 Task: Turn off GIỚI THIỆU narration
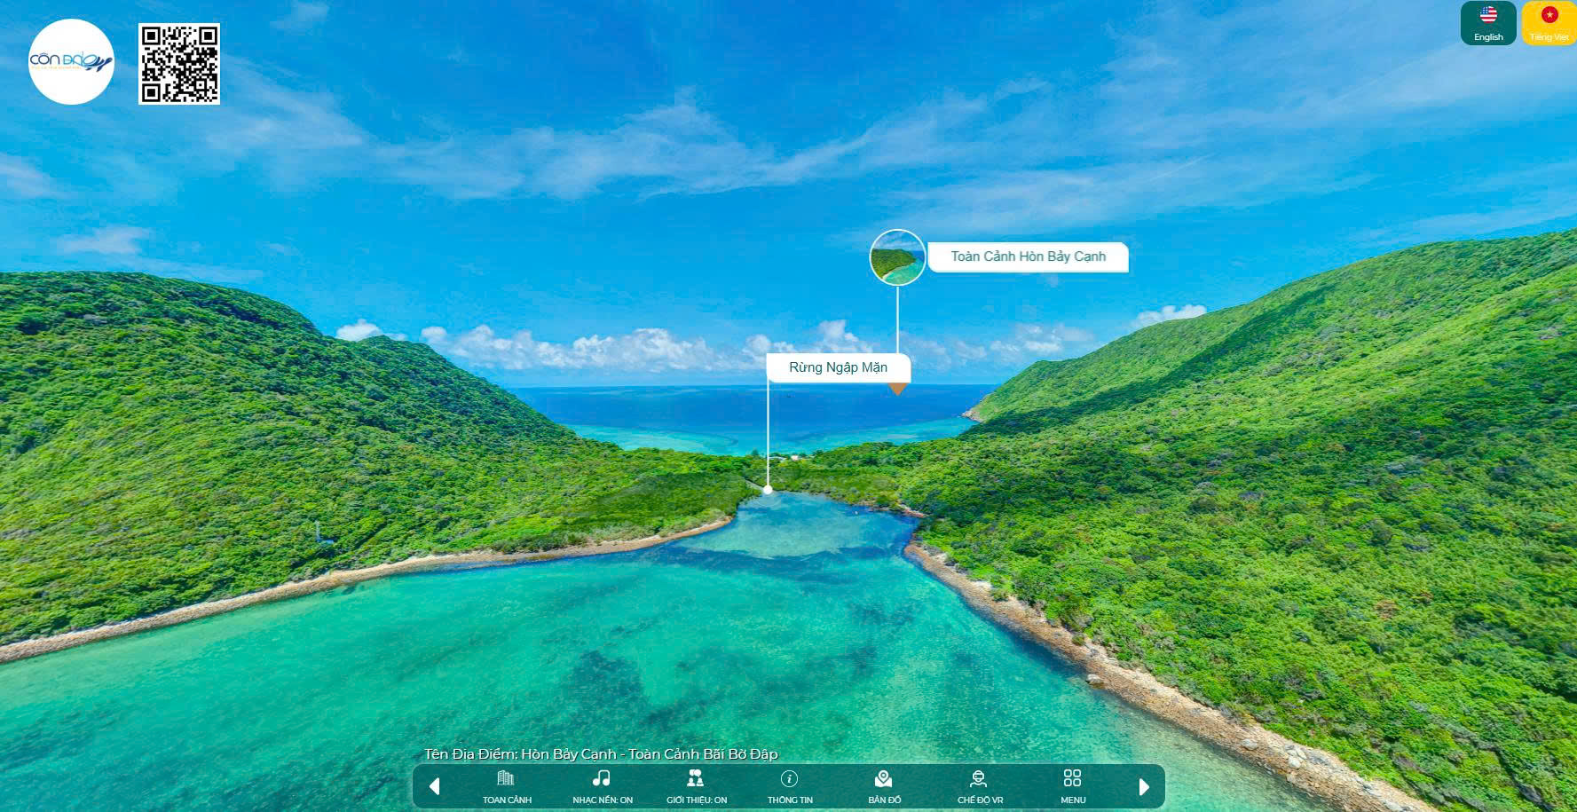696,786
